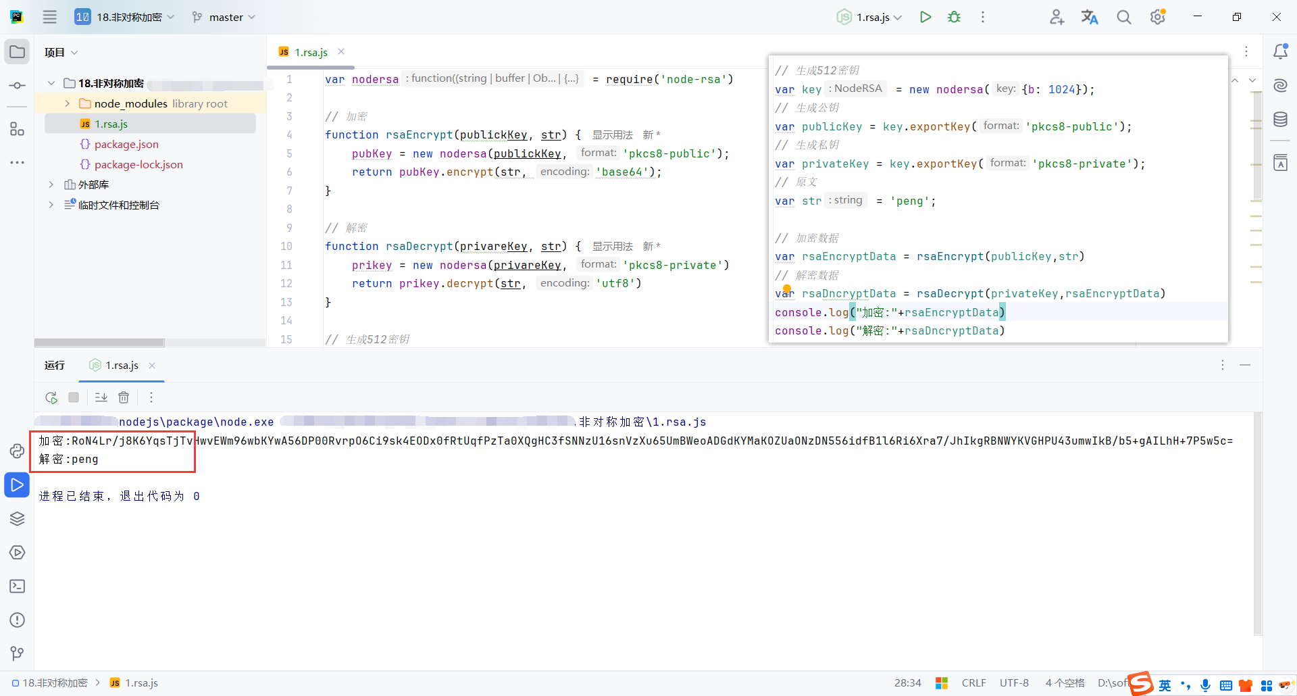Click the 28:34 cursor position indicator

(x=908, y=683)
